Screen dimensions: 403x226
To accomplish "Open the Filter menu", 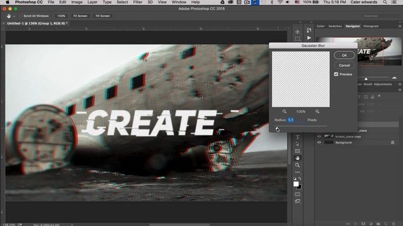I will click(137, 2).
